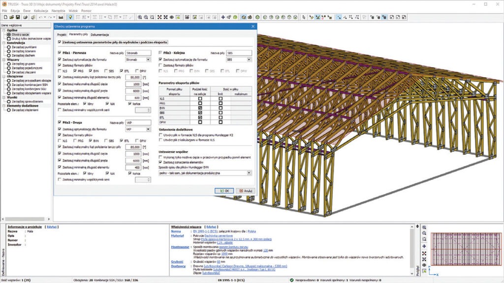The width and height of the screenshot is (504, 283).
Task: Click the 'Material' link in truss properties
Action: [x=177, y=236]
